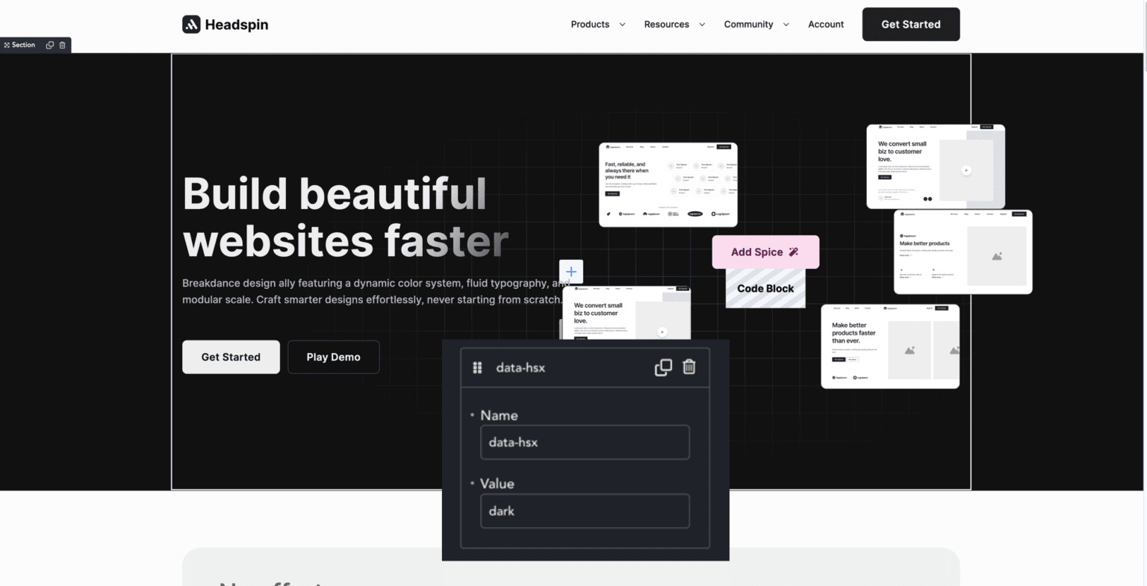Click the Section label text
Screen dimensions: 1147x586
click(23, 45)
